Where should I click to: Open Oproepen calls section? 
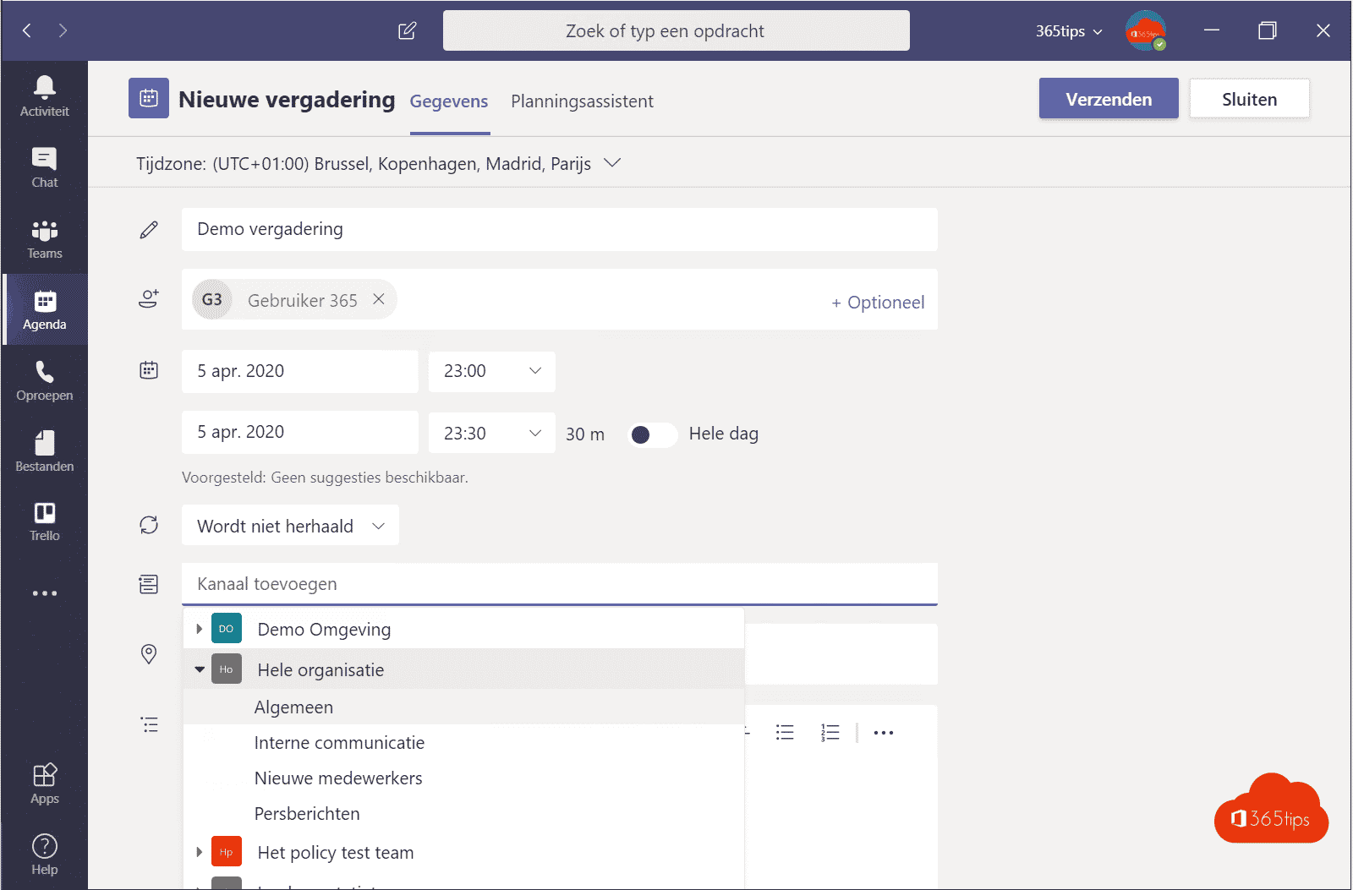(x=45, y=381)
